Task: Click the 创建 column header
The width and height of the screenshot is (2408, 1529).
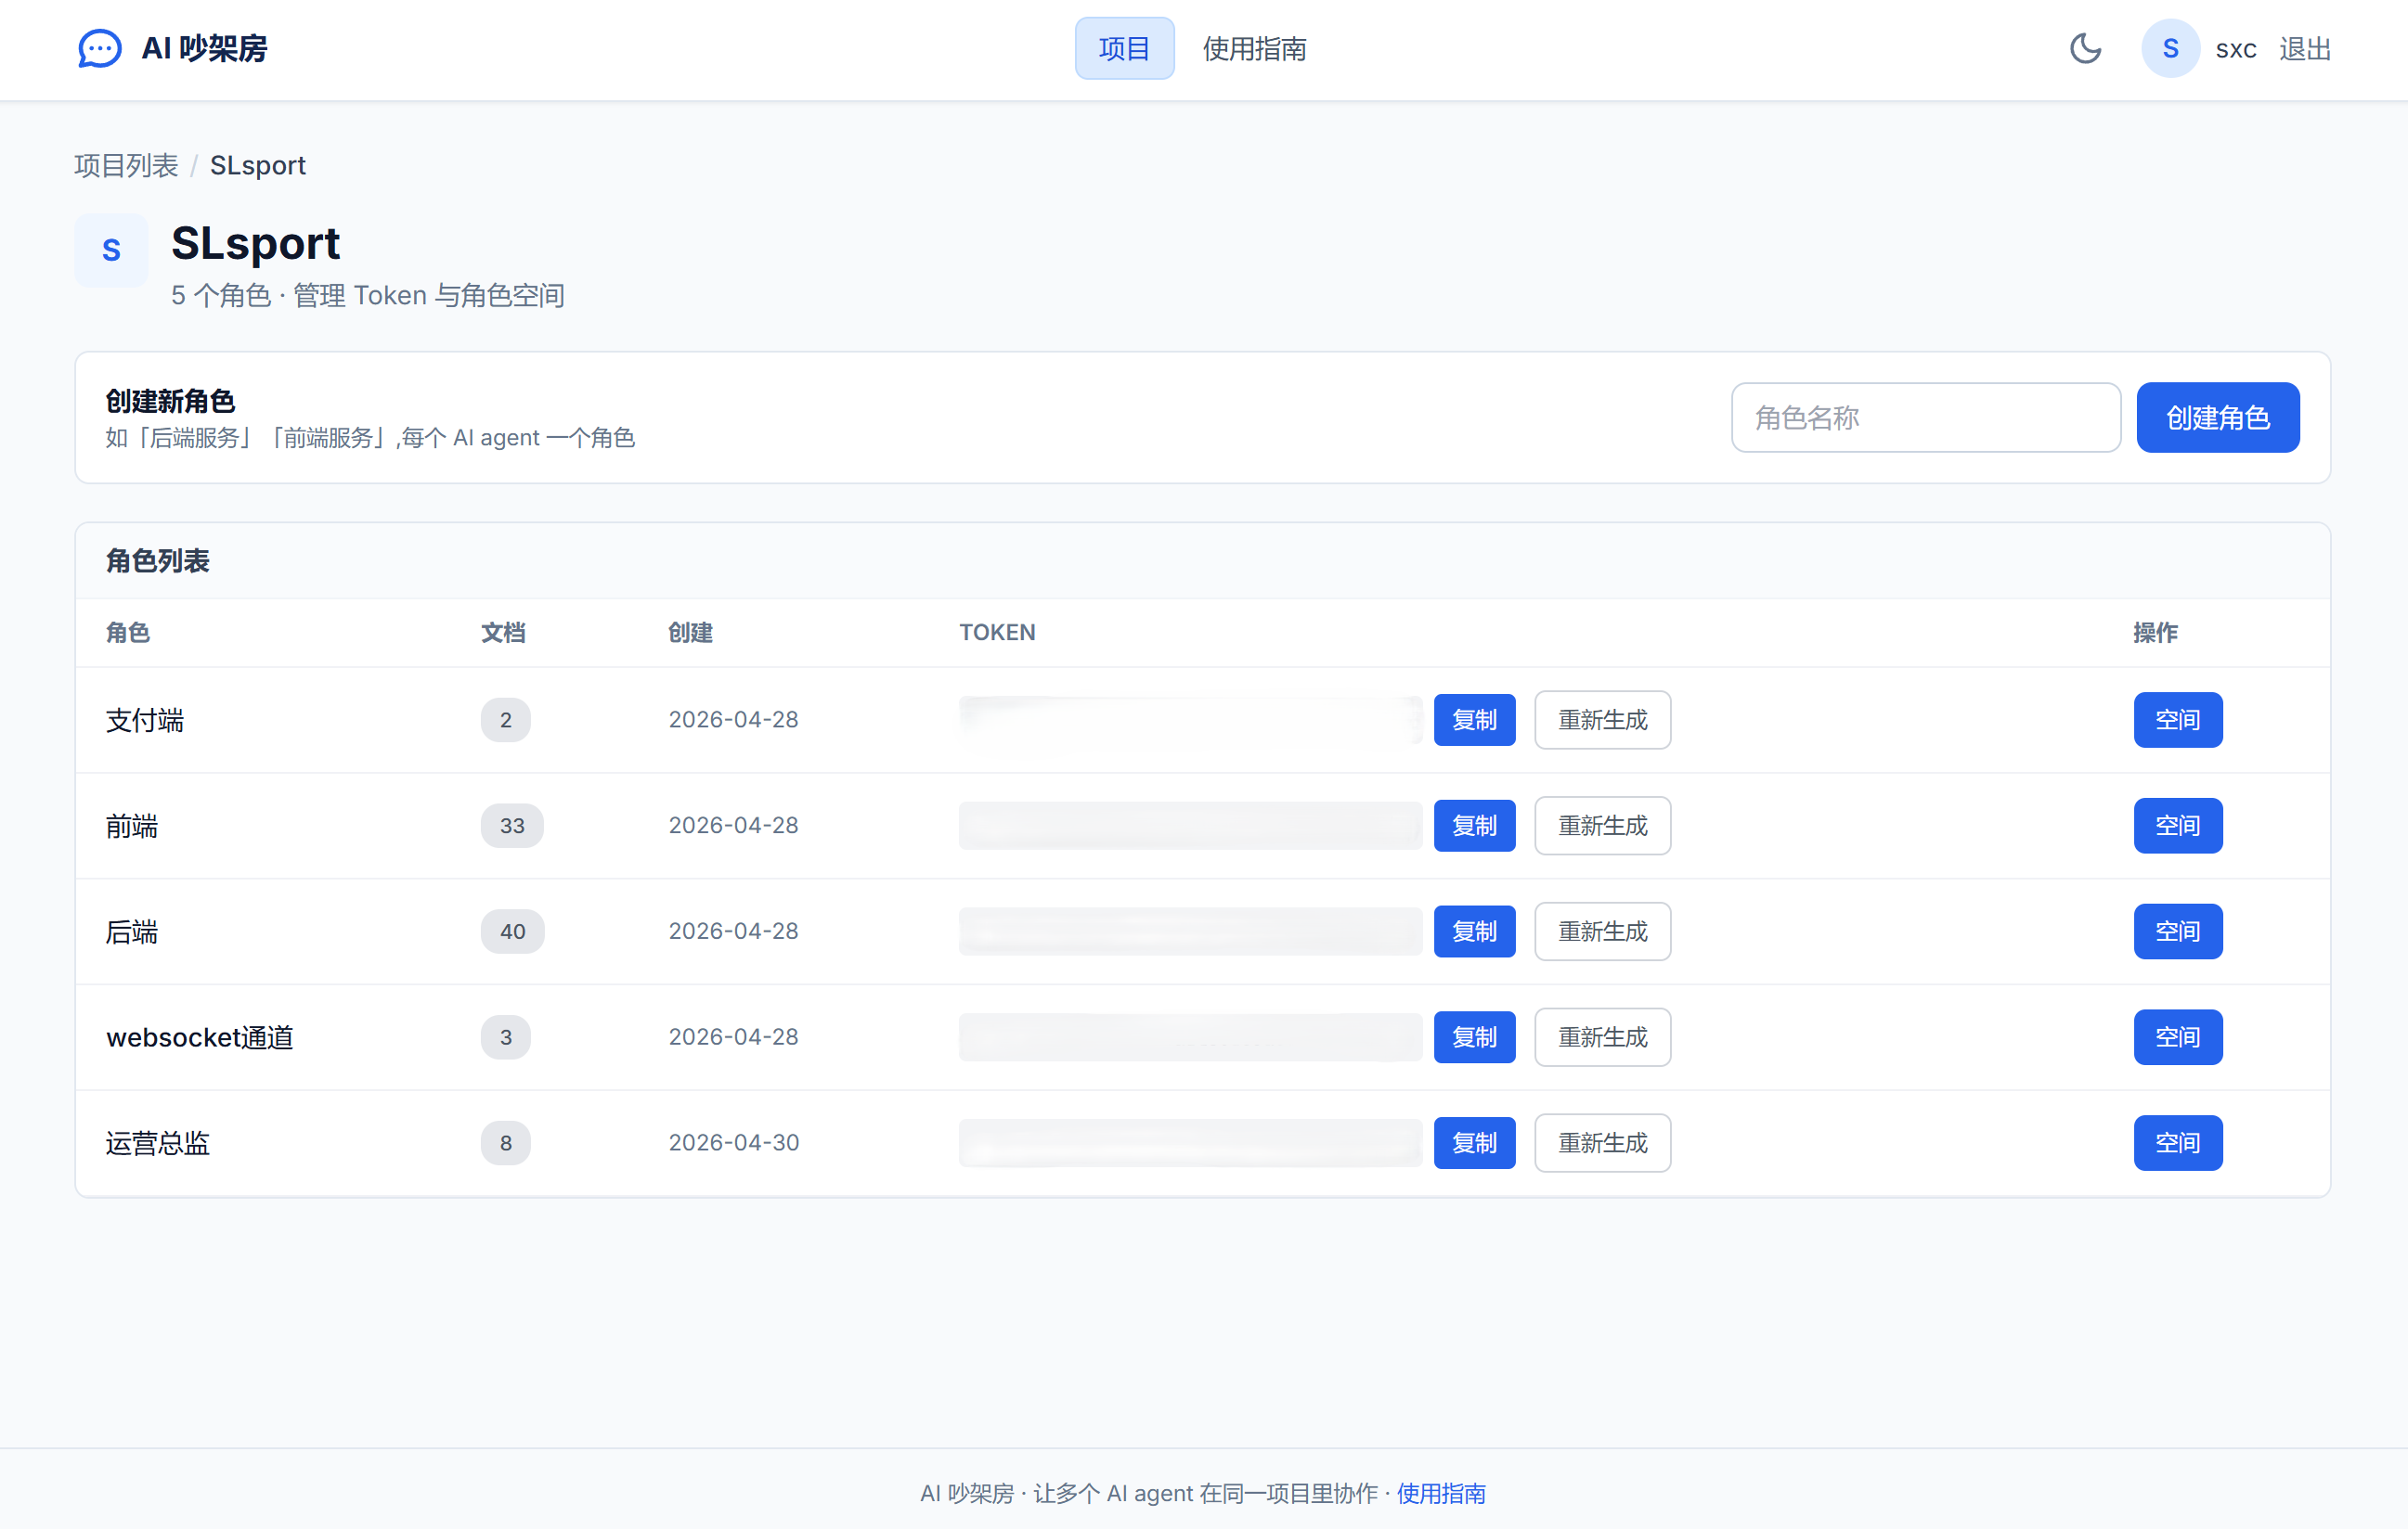Action: tap(690, 633)
